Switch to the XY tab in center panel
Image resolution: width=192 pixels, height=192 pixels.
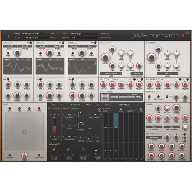62,105
